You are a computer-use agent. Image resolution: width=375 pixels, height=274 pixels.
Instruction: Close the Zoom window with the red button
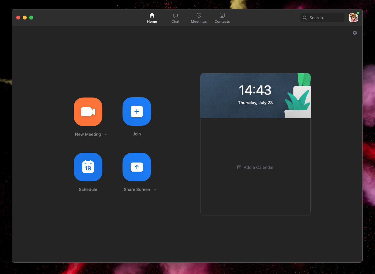coord(18,18)
